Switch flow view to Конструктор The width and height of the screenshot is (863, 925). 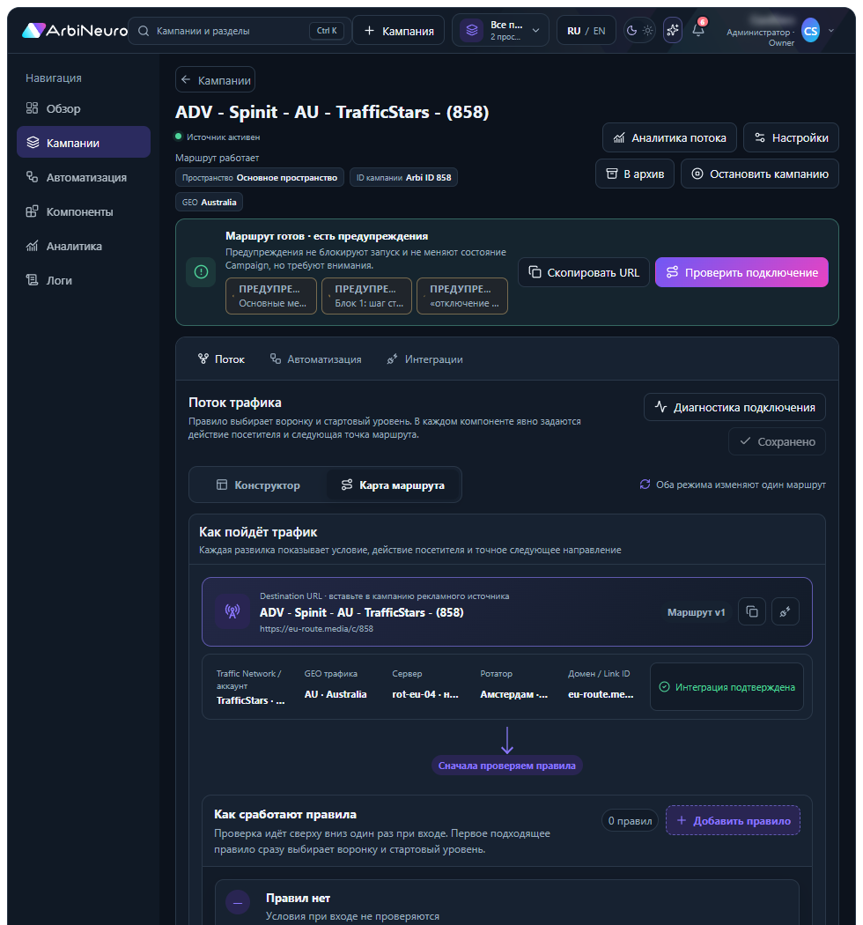(x=258, y=485)
